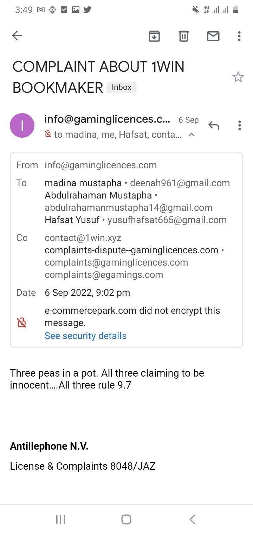Image resolution: width=253 pixels, height=534 pixels.
Task: Open the top overflow menu
Action: point(239,36)
